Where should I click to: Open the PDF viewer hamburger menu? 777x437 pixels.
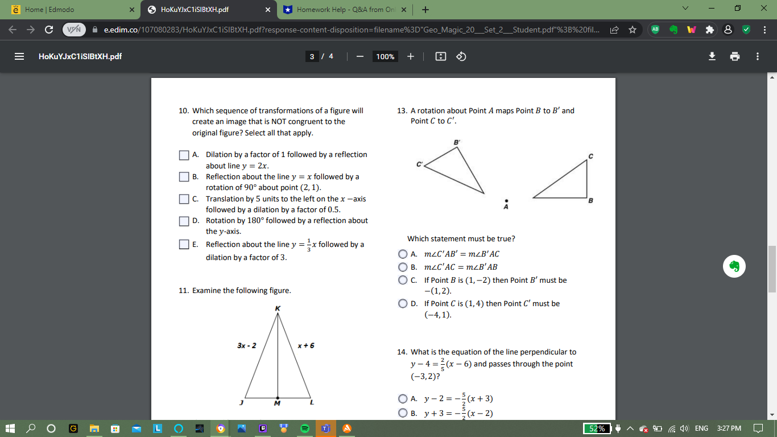(19, 56)
